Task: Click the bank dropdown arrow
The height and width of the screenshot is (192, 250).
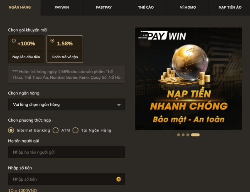Action: point(119,105)
